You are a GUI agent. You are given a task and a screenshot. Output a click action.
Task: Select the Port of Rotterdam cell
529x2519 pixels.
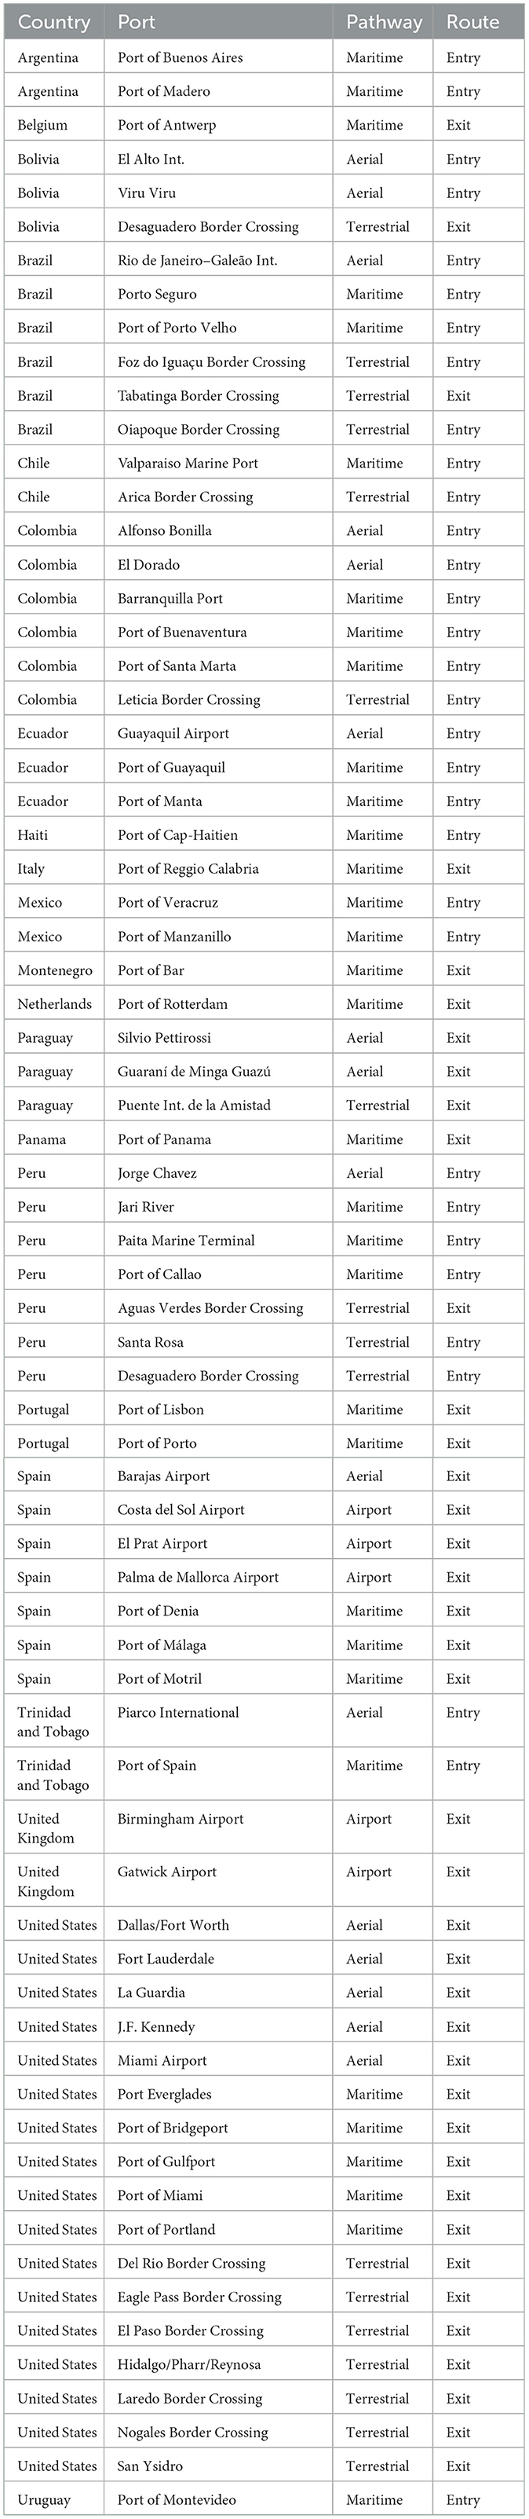coord(173,1004)
